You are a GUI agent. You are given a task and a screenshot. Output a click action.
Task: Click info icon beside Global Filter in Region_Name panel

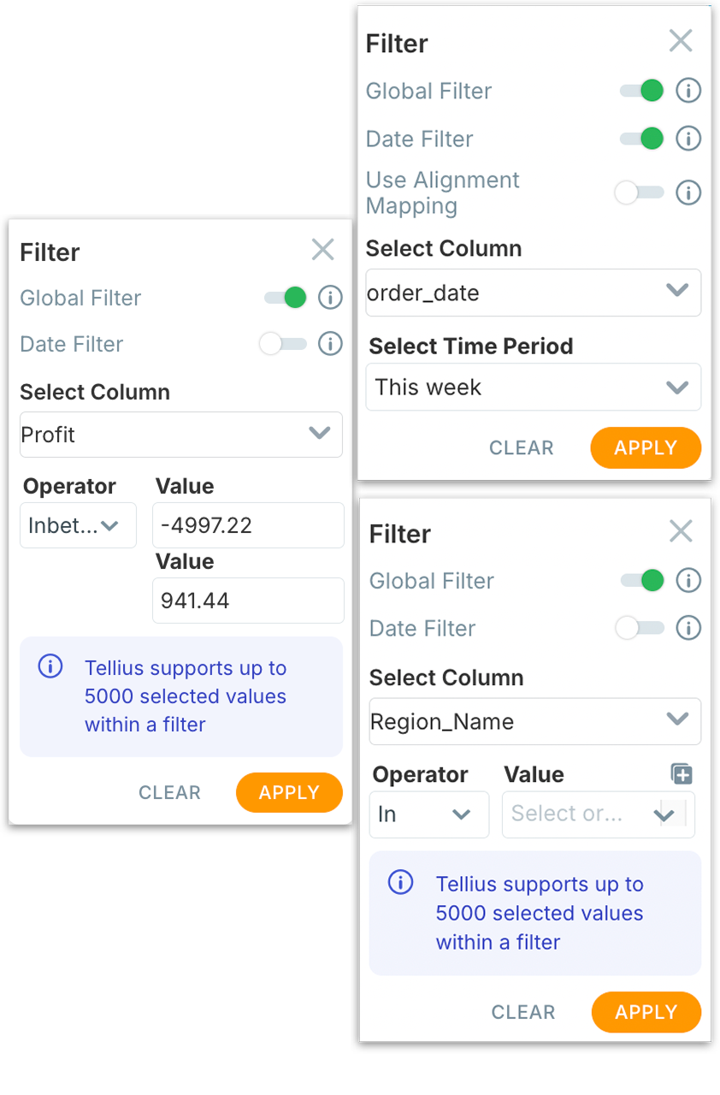click(688, 581)
